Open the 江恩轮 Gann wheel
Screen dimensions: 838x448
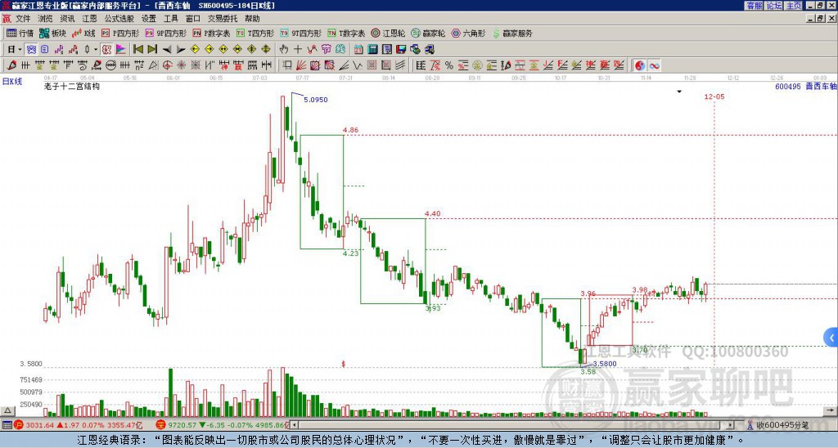tap(389, 33)
